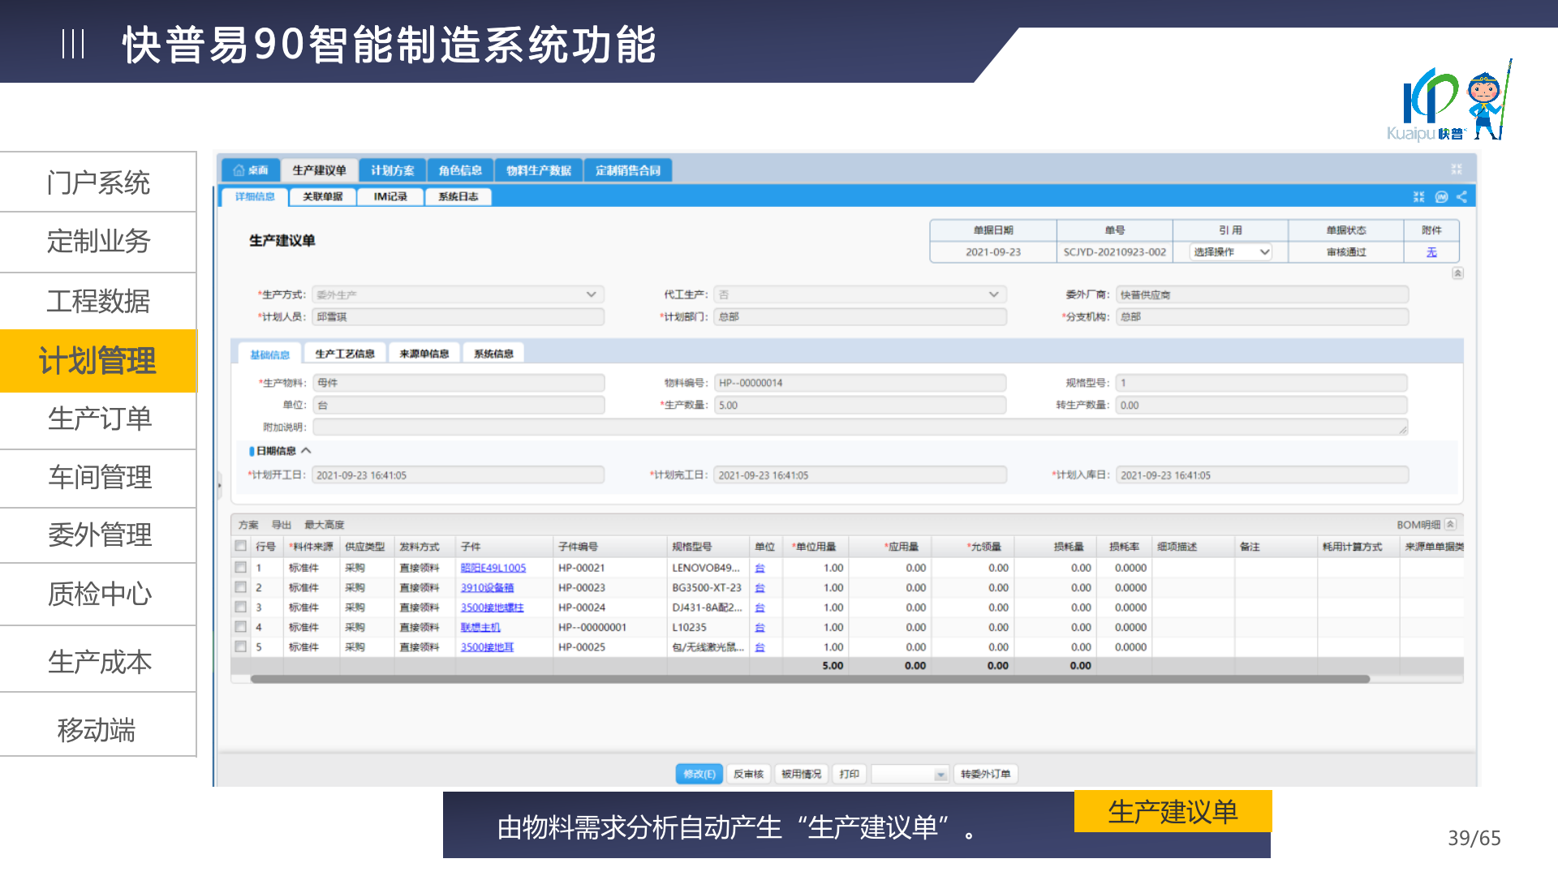The width and height of the screenshot is (1558, 876).
Task: Tick checkbox for row 1
Action: coord(241,568)
